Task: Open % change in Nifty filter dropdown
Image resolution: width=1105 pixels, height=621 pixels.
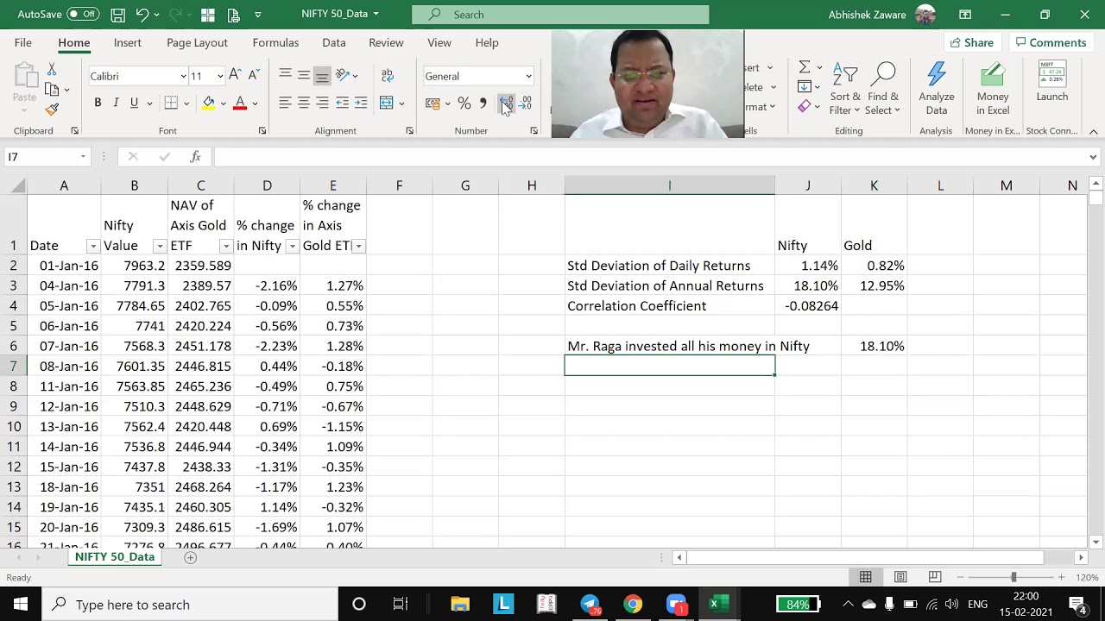Action: point(292,246)
